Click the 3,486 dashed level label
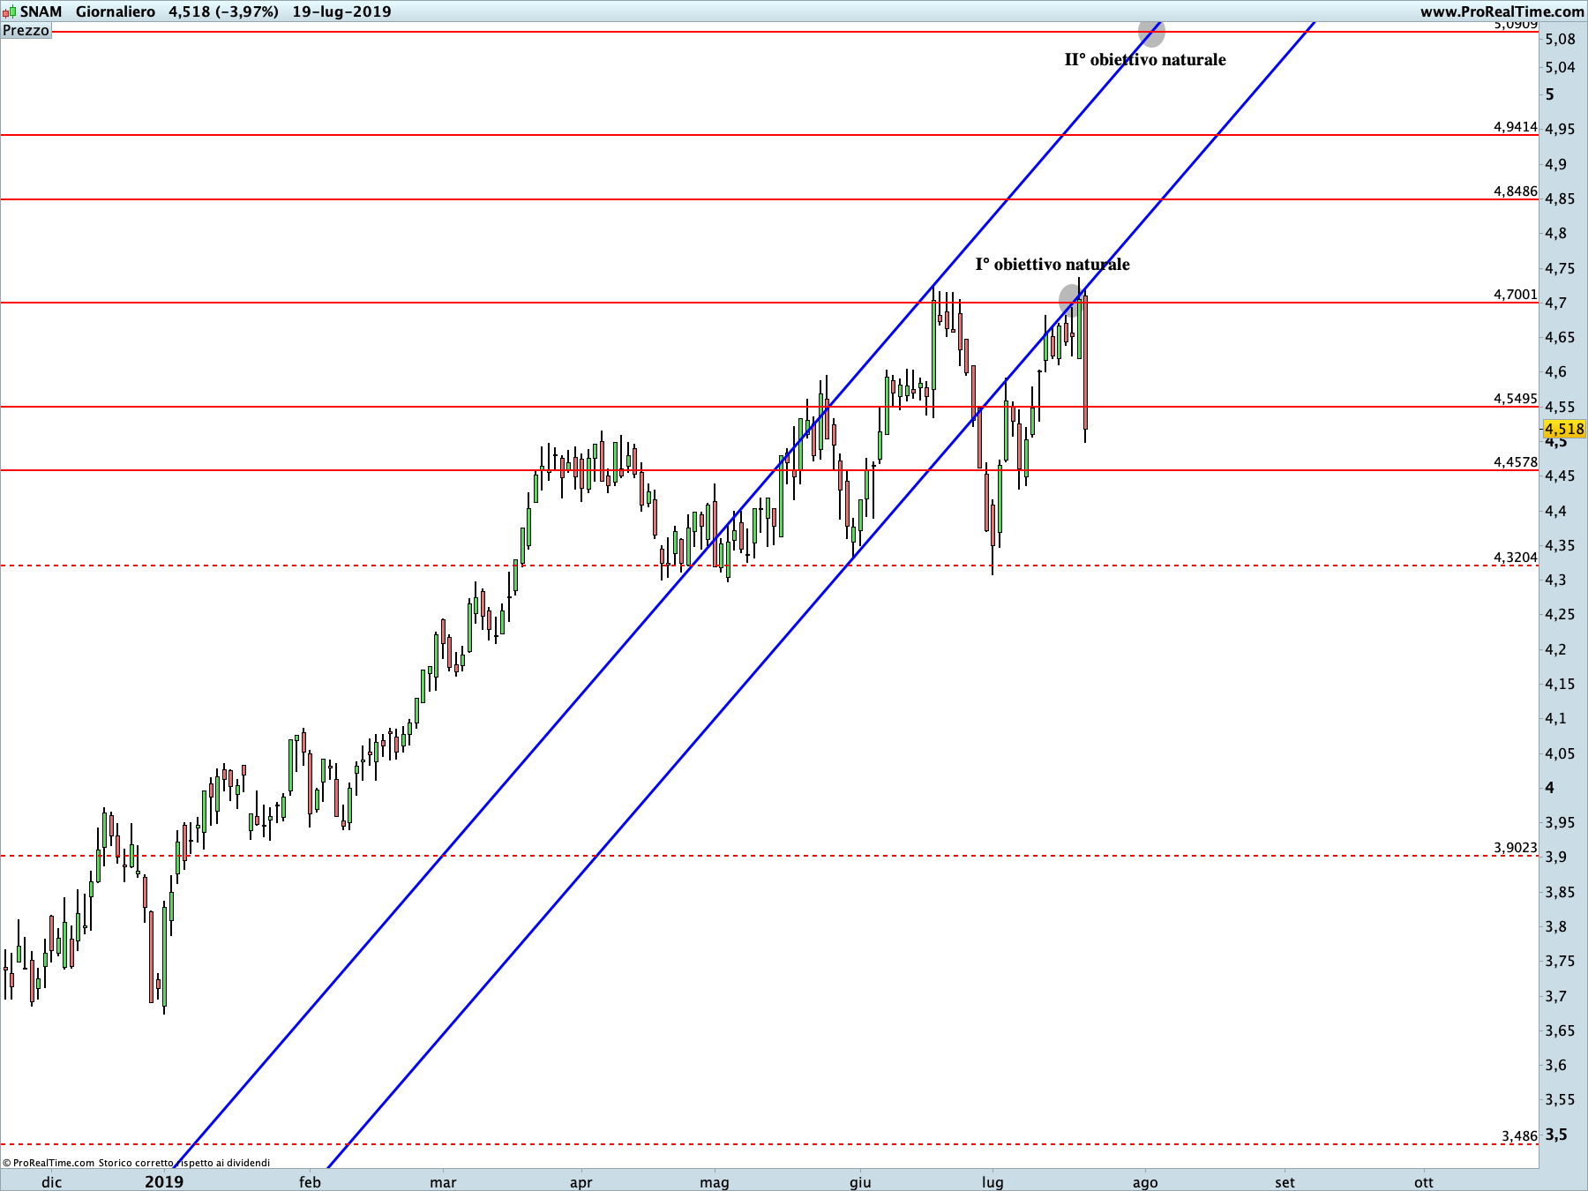1588x1191 pixels. tap(1519, 1135)
